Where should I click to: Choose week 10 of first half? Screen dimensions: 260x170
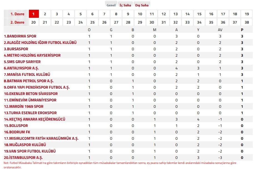click(x=140, y=14)
